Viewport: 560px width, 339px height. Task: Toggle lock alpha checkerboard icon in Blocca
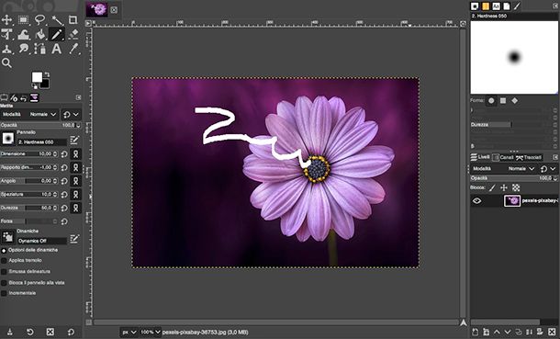[x=516, y=187]
